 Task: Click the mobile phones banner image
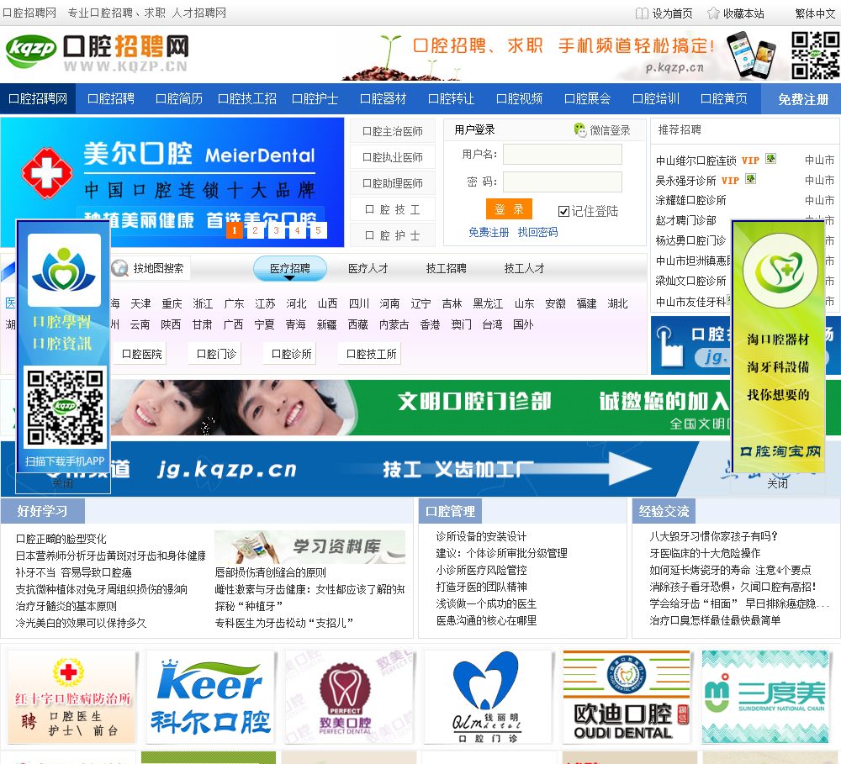click(x=751, y=55)
